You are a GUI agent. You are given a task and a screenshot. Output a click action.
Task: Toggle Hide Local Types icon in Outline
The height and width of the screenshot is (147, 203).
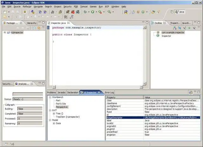pos(194,28)
